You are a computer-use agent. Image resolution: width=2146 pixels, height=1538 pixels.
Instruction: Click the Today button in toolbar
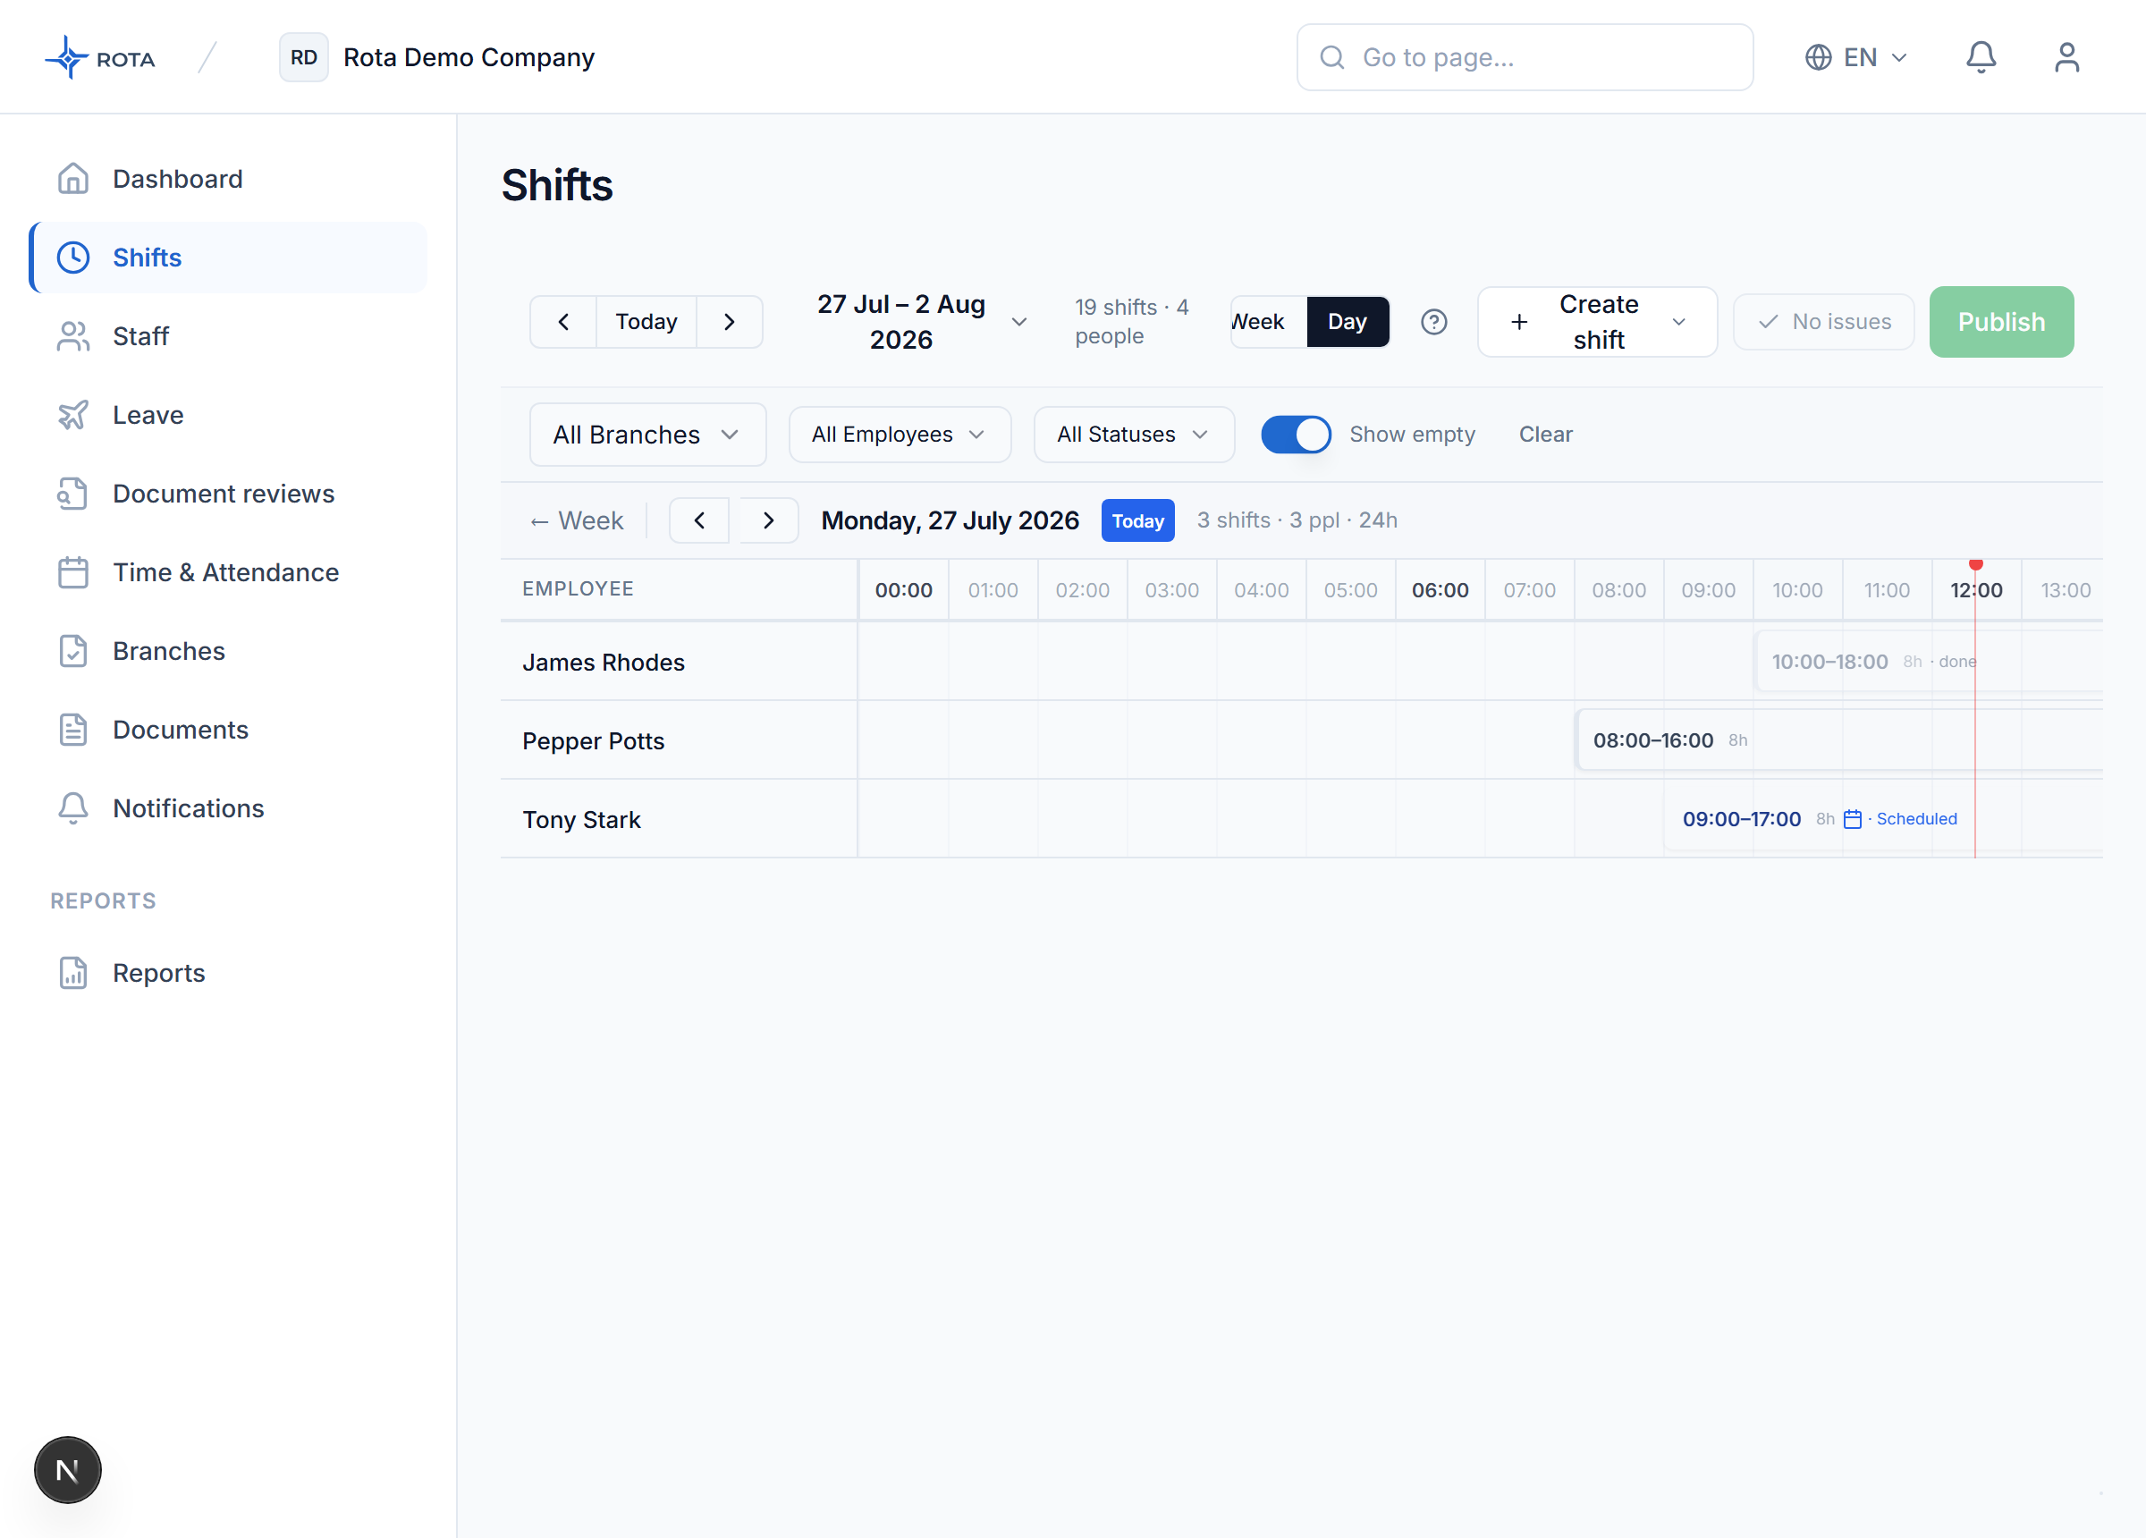click(646, 322)
